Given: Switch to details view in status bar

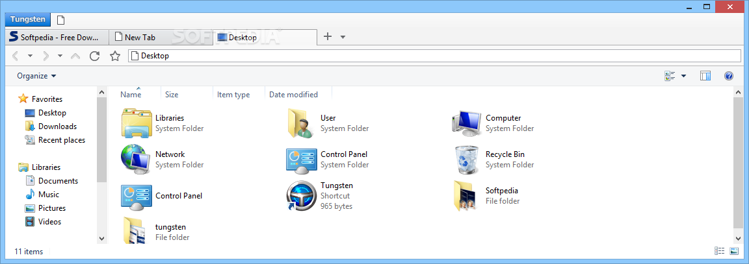Looking at the screenshot, I should 719,250.
